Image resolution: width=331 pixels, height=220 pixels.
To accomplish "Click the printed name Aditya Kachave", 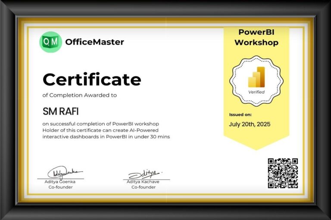I will click(143, 182).
